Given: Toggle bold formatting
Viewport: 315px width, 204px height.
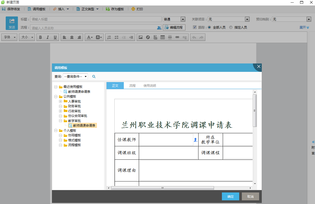Looking at the screenshot, I should pyautogui.click(x=40, y=37).
